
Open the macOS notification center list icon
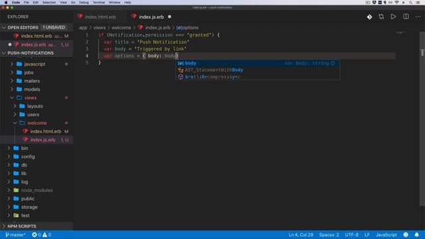(418, 3)
